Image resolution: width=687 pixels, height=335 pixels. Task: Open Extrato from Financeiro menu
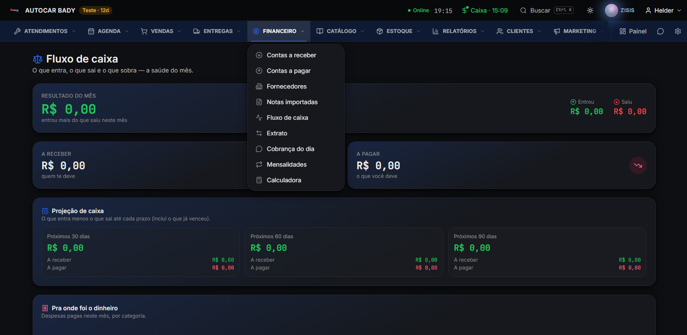point(296,133)
